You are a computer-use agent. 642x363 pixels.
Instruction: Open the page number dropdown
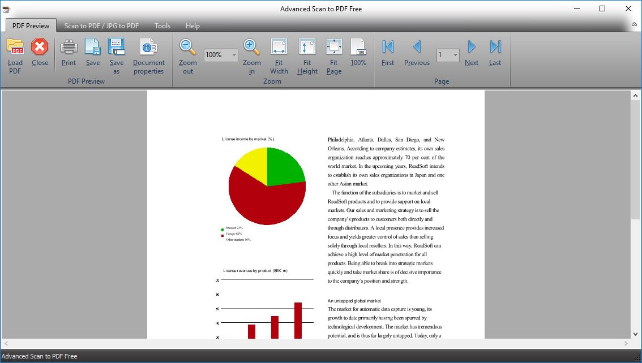(x=455, y=55)
